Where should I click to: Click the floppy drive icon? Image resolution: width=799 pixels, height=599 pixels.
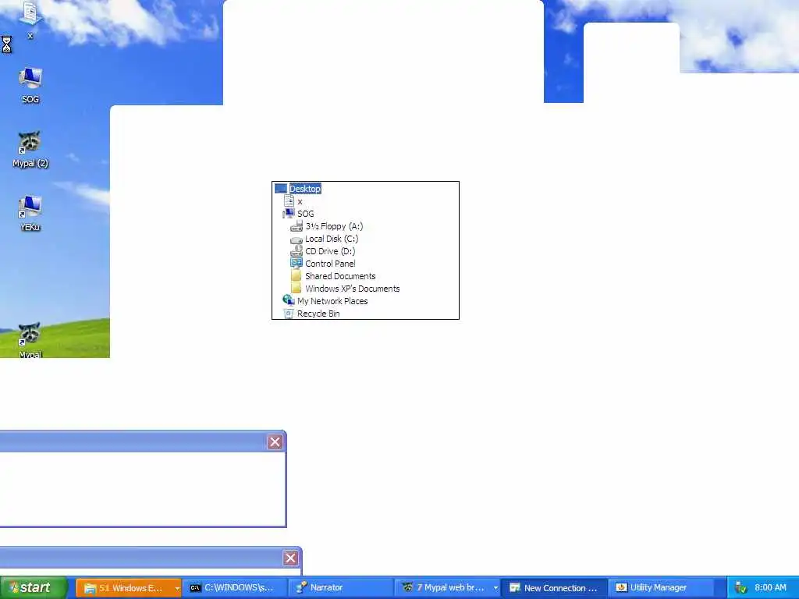pyautogui.click(x=297, y=226)
